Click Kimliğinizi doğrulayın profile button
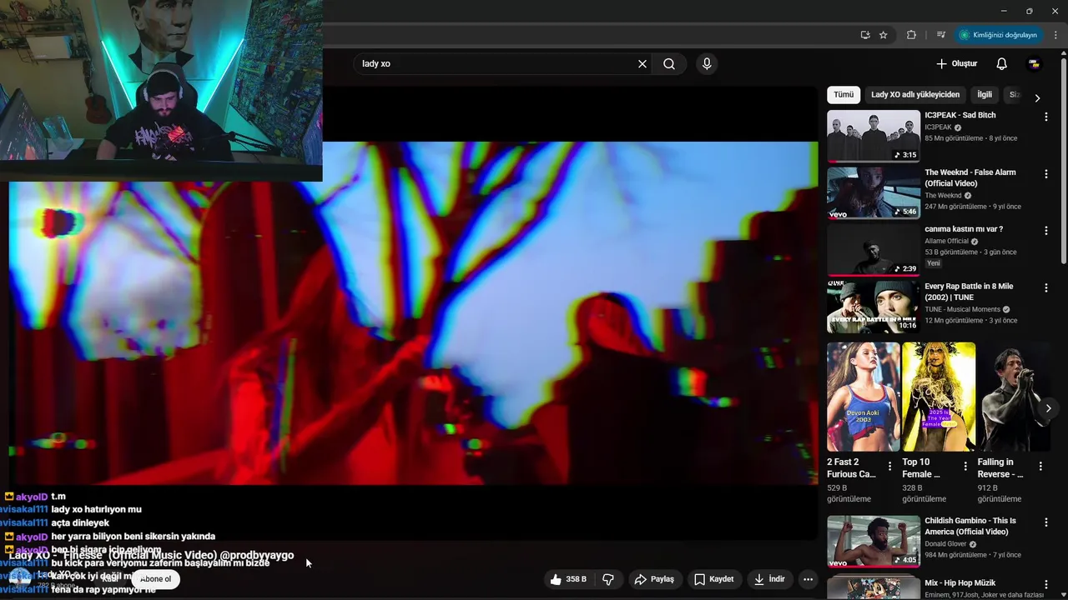1068x600 pixels. point(998,35)
